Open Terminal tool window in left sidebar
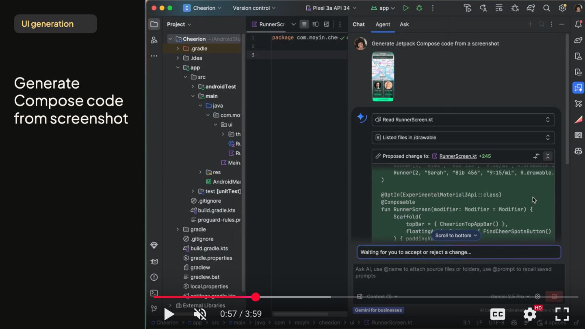585x329 pixels. 154,293
